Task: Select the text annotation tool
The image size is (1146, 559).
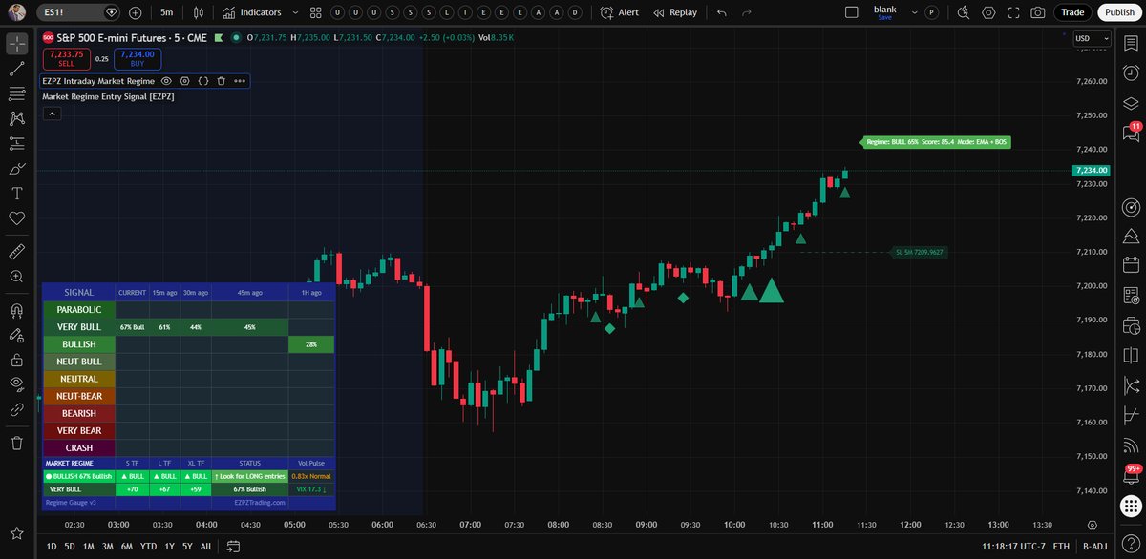Action: (x=16, y=193)
